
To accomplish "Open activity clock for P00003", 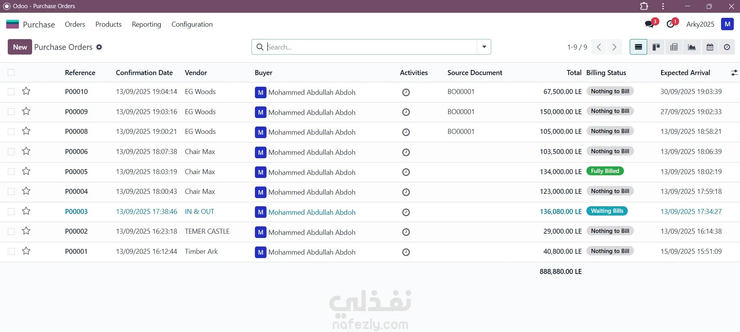I will (x=406, y=212).
